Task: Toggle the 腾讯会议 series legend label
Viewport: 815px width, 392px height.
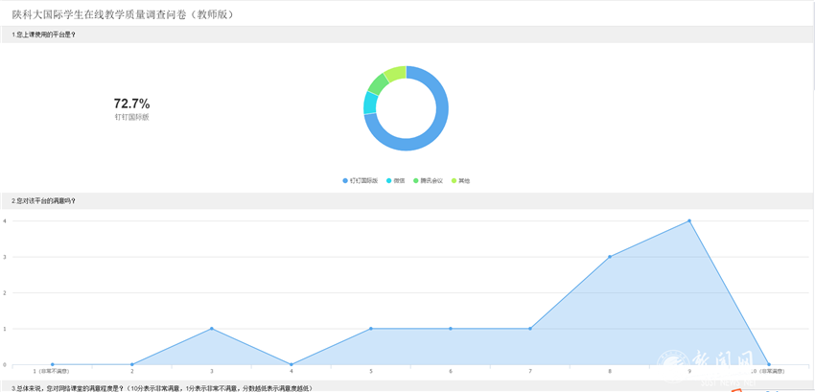Action: [x=431, y=180]
